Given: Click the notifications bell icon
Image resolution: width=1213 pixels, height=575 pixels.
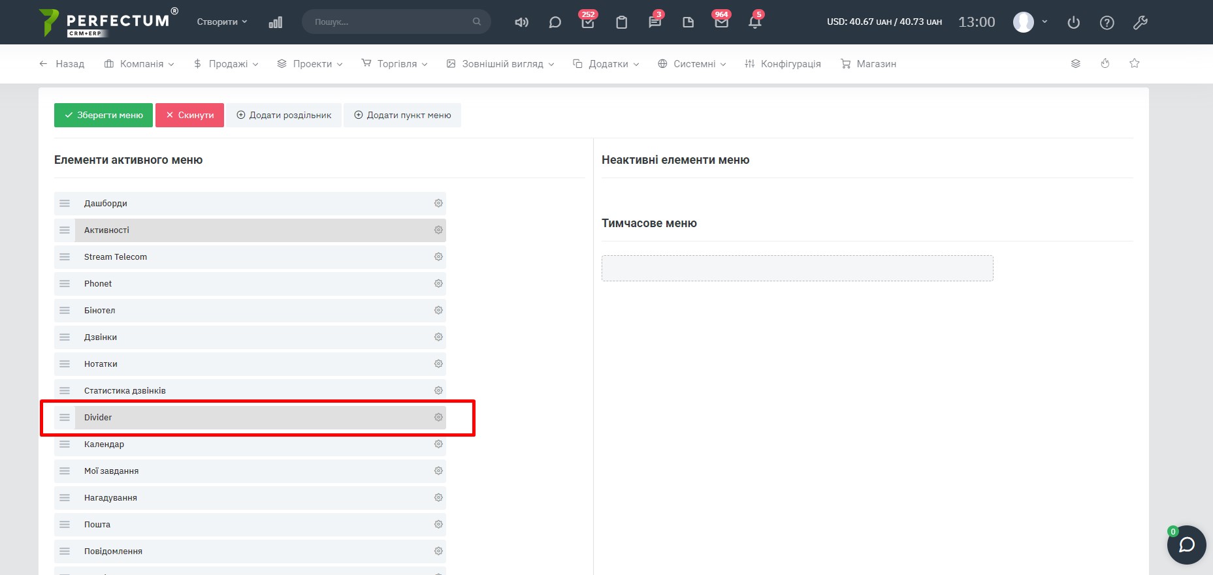Looking at the screenshot, I should pyautogui.click(x=754, y=22).
